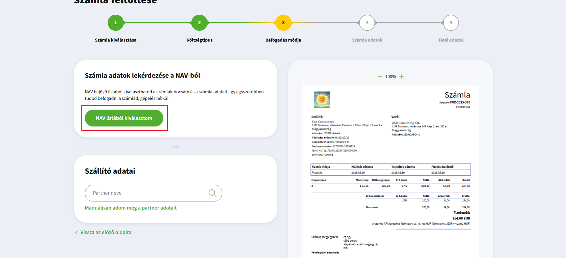Click the Számla megjegyzés label in the preview
Viewport: 566px width, 258px height.
pos(325,237)
